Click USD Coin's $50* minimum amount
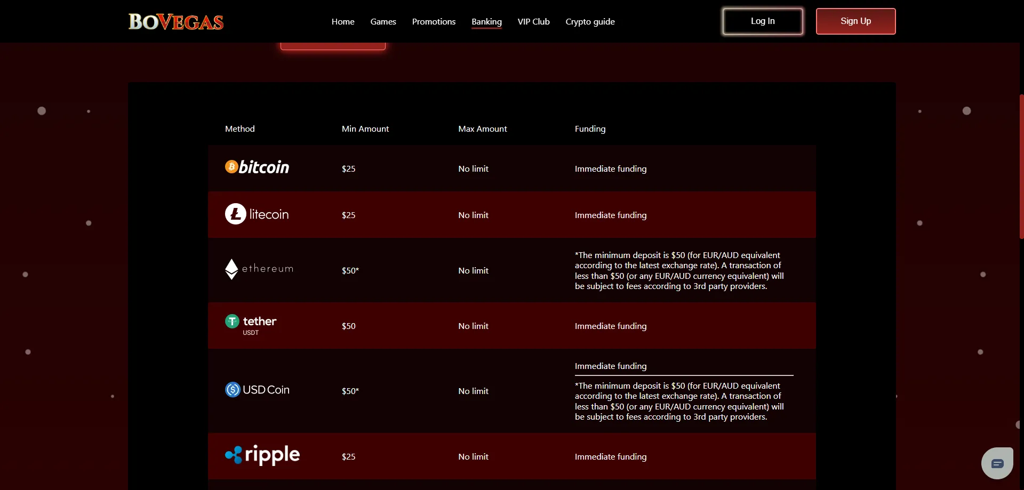Image resolution: width=1024 pixels, height=490 pixels. coord(350,391)
